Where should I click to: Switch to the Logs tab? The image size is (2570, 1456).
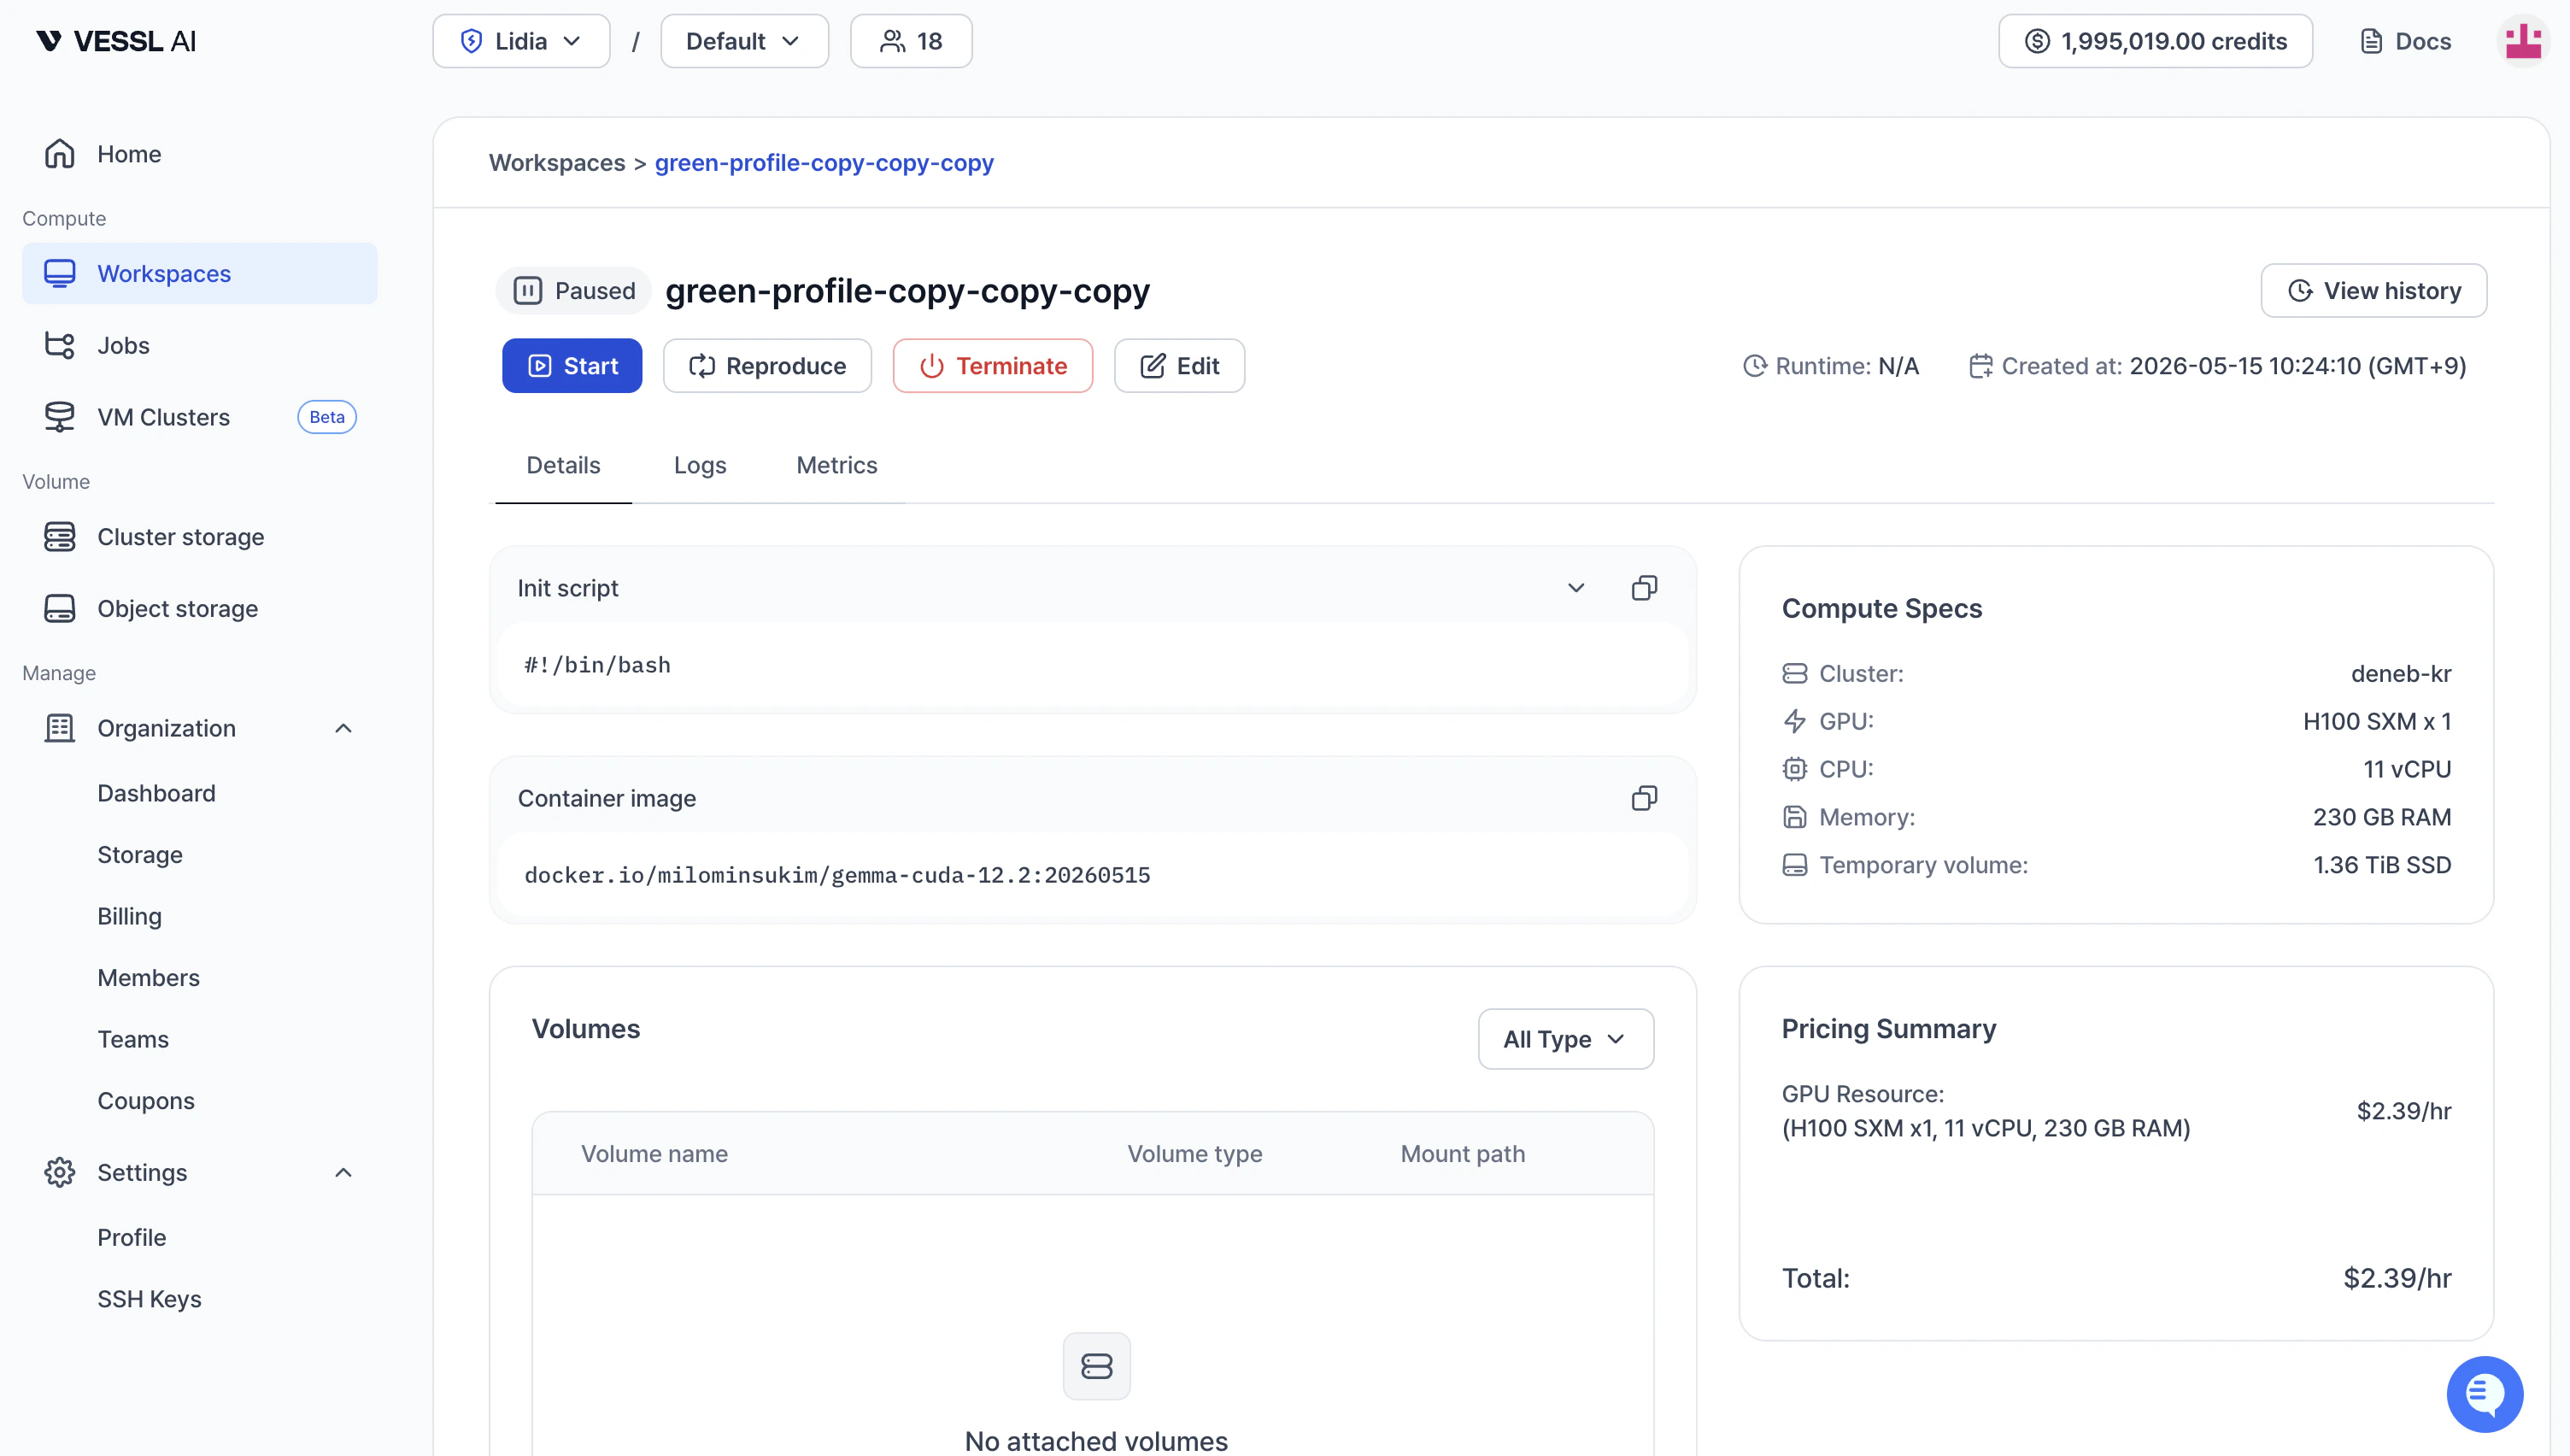(700, 465)
